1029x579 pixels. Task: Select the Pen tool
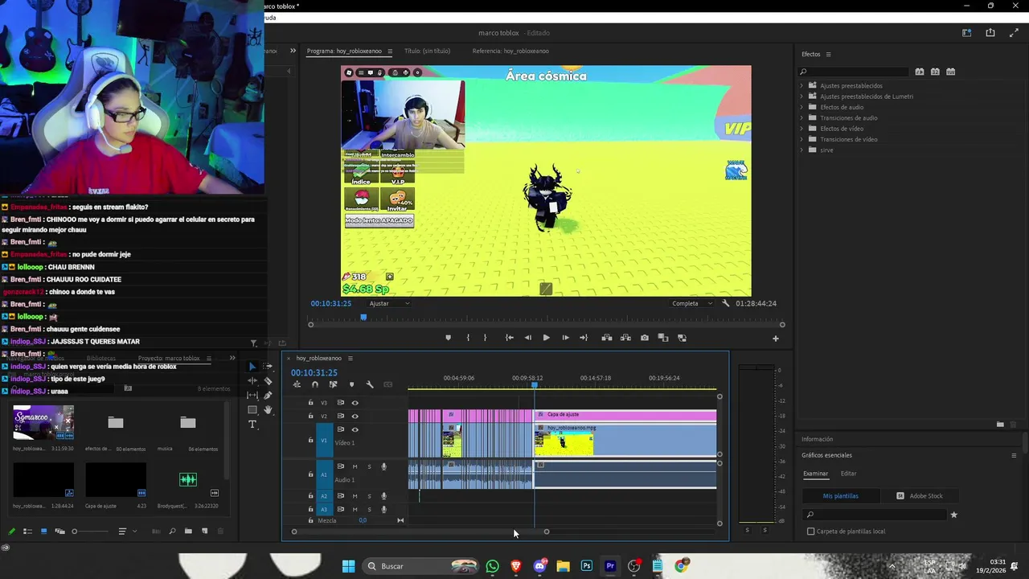click(268, 395)
